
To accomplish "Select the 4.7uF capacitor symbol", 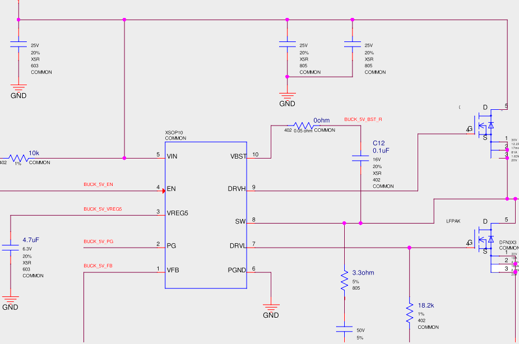I will (x=10, y=248).
